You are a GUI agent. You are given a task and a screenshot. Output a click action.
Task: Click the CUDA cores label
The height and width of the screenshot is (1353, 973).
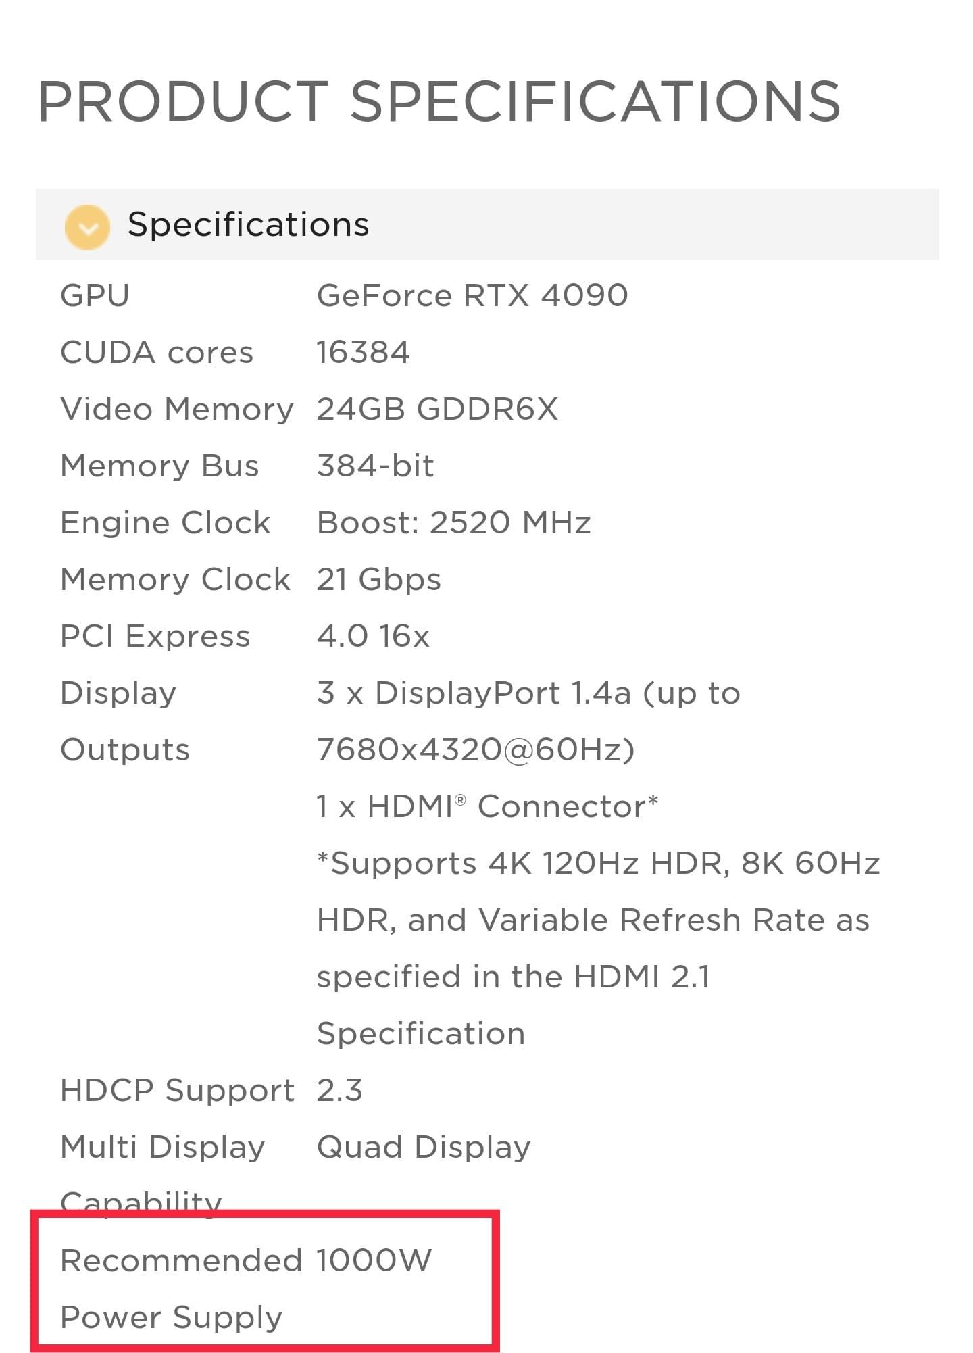(157, 352)
